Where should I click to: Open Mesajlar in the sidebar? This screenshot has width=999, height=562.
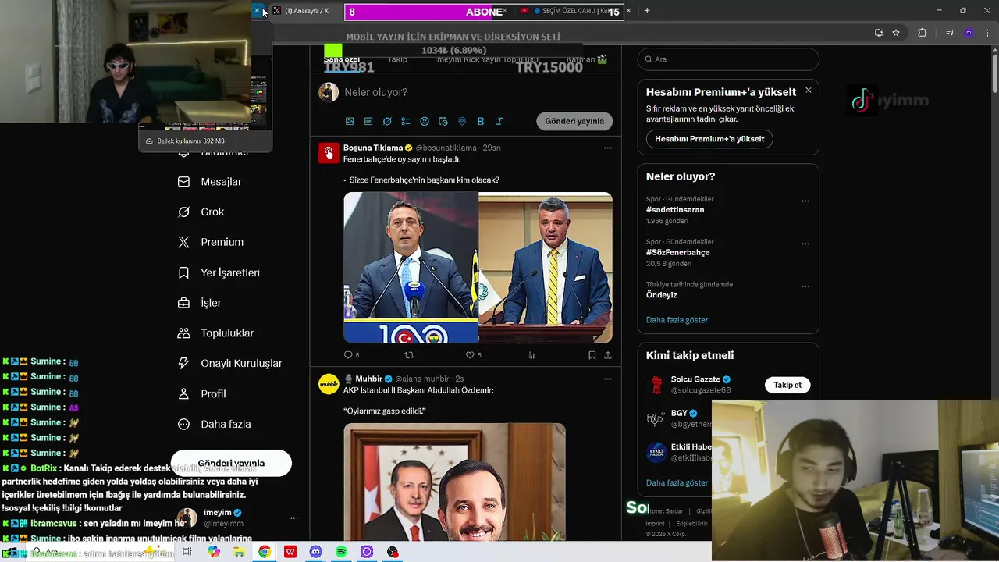click(x=210, y=182)
